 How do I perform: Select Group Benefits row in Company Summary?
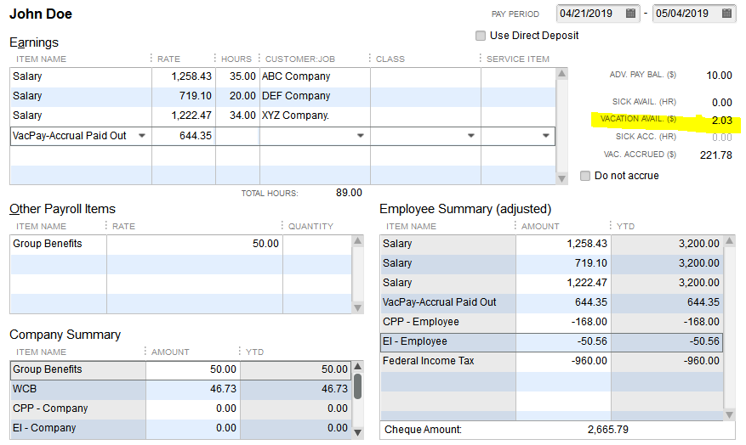[x=77, y=369]
